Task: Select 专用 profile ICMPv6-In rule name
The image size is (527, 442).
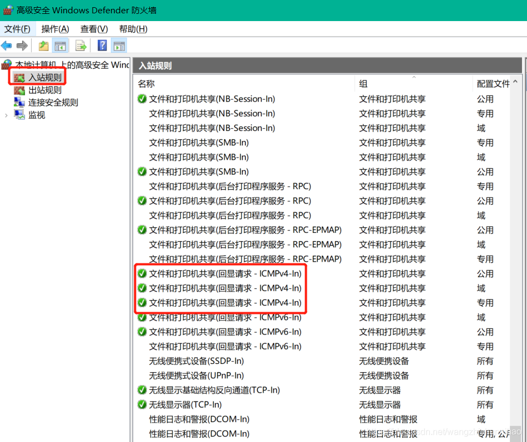Action: pyautogui.click(x=225, y=346)
